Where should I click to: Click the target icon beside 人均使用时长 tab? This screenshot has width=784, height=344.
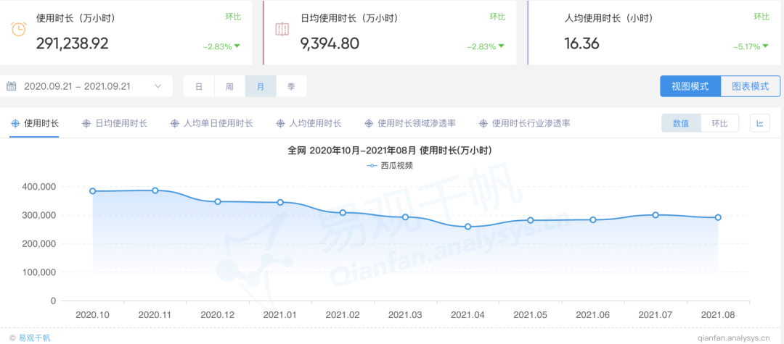[280, 123]
